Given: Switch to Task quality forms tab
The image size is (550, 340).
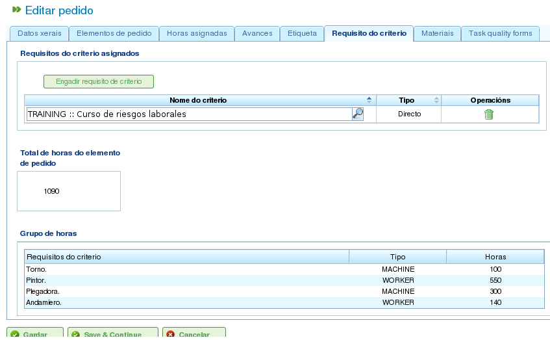Looking at the screenshot, I should pos(500,33).
